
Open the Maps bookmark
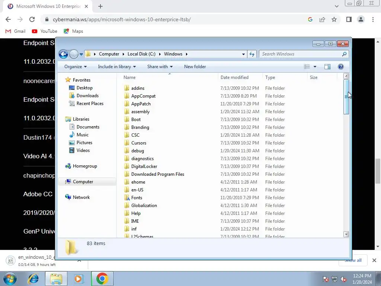coord(73,31)
